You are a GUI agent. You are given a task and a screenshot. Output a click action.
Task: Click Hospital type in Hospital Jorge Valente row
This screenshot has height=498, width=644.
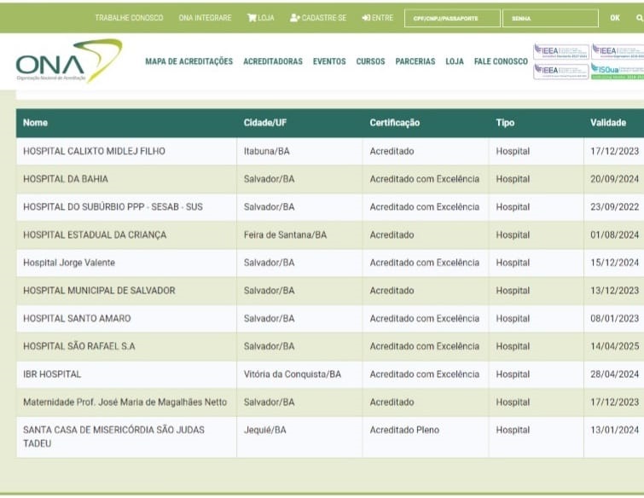513,263
